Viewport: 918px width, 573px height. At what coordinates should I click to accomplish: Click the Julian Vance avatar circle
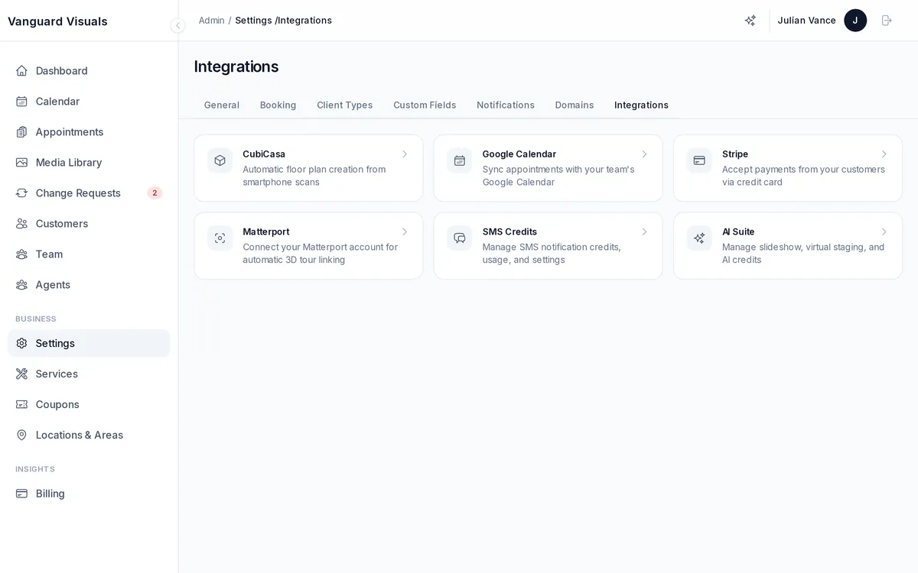tap(855, 21)
